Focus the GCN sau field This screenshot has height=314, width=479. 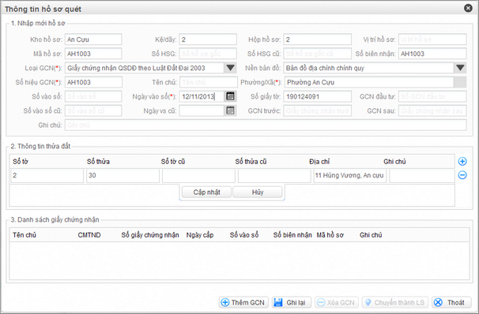pyautogui.click(x=432, y=110)
